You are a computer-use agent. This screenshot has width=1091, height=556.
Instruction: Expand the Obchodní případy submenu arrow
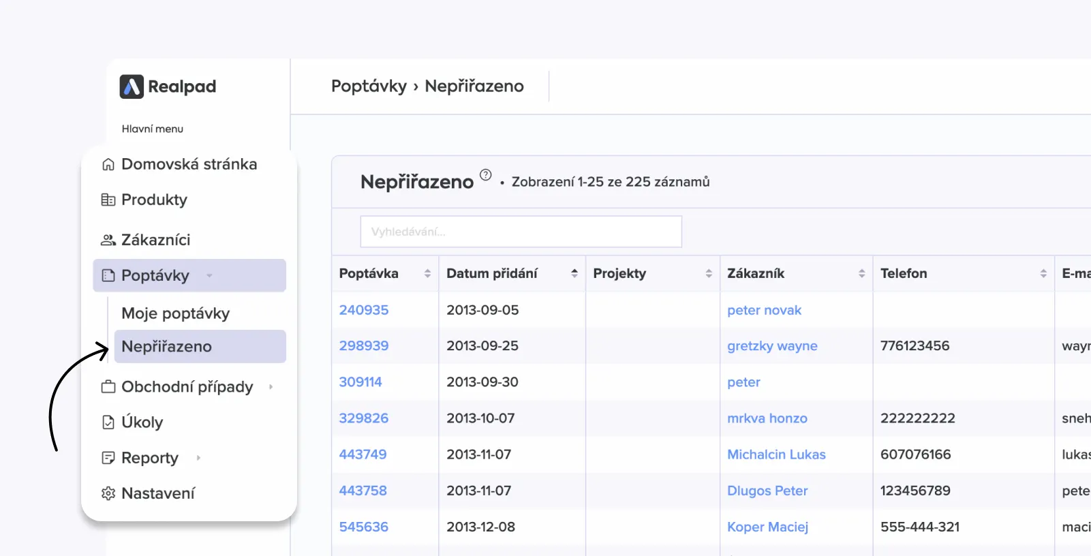click(271, 387)
